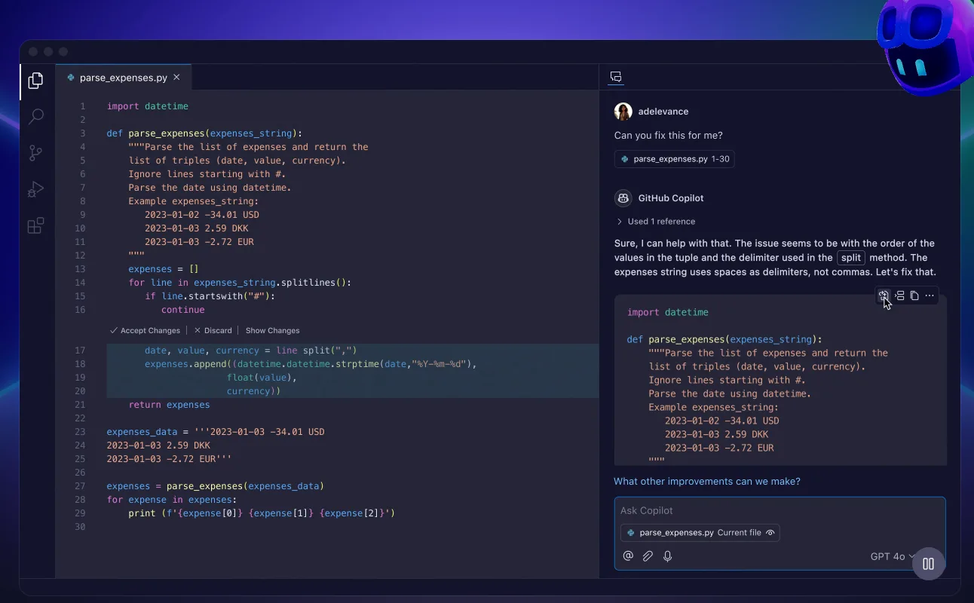
Task: Insert code block at cursor
Action: [x=899, y=295]
